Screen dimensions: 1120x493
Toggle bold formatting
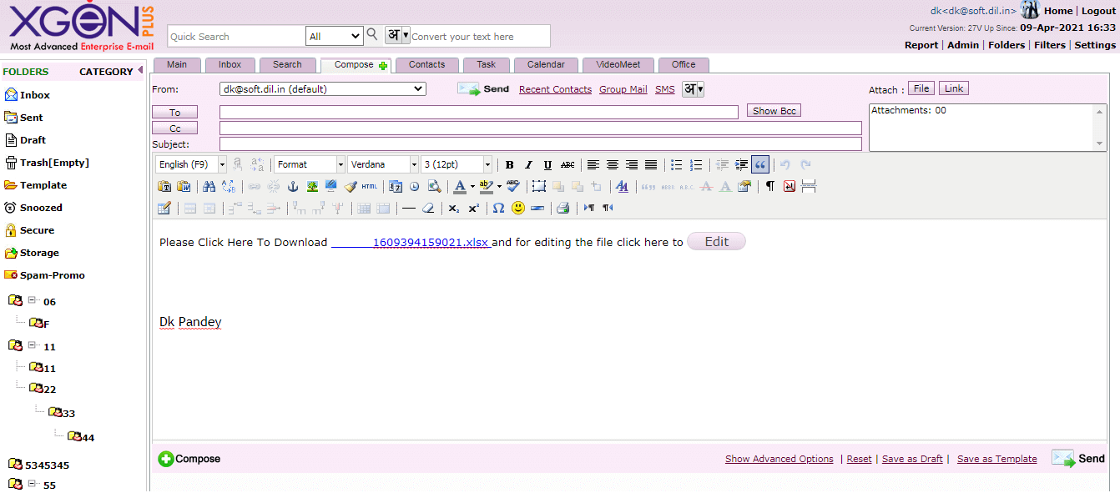tap(510, 165)
